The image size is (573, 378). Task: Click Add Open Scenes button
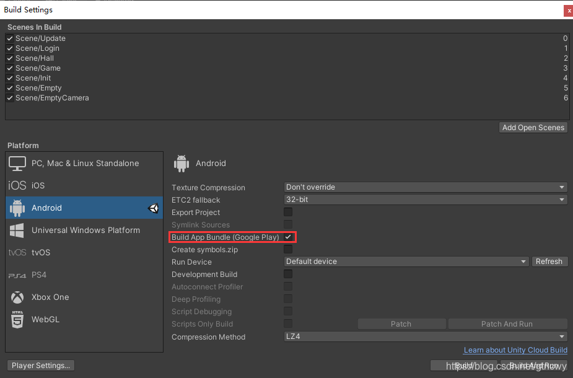pos(533,128)
